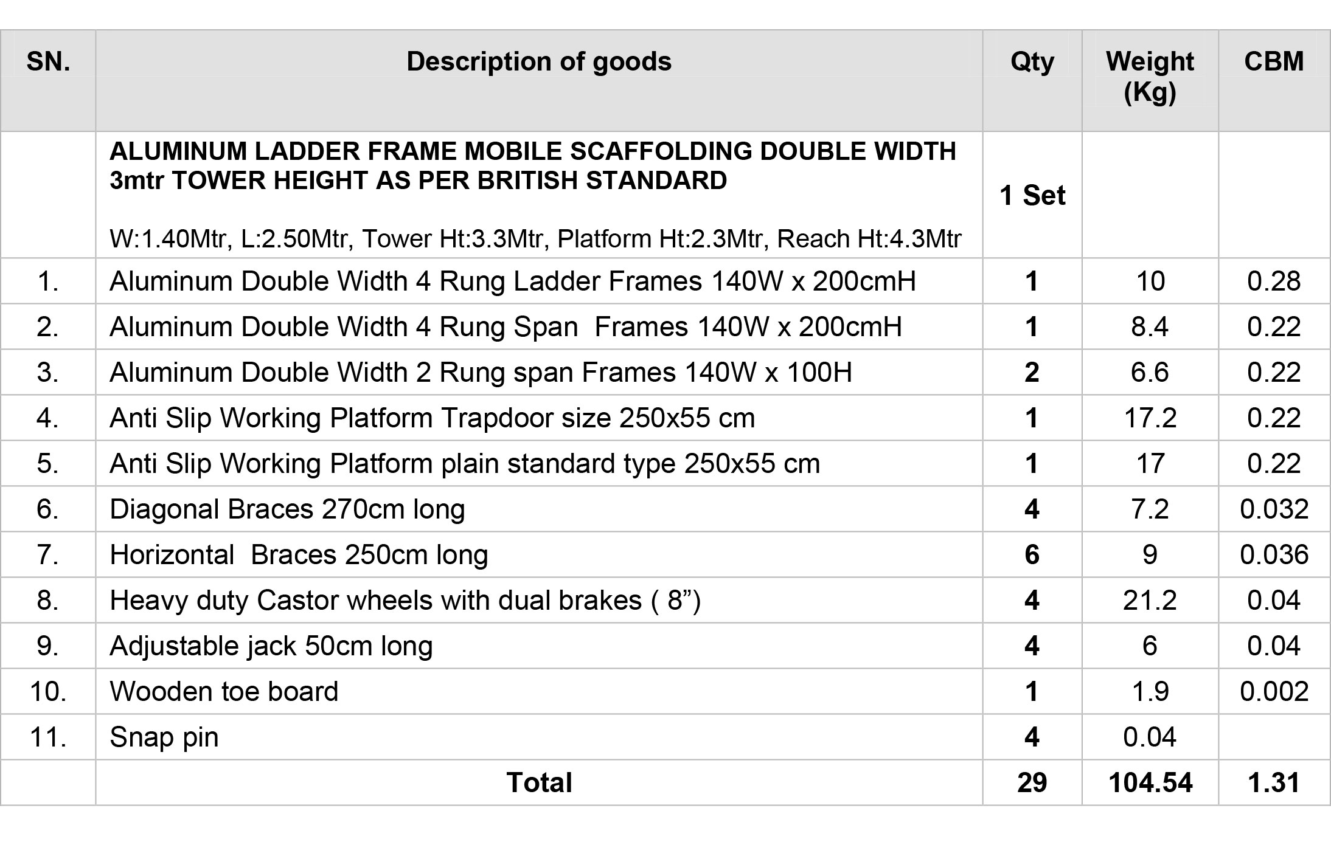Click the weight value 17.2
The height and width of the screenshot is (845, 1331).
[x=1150, y=418]
